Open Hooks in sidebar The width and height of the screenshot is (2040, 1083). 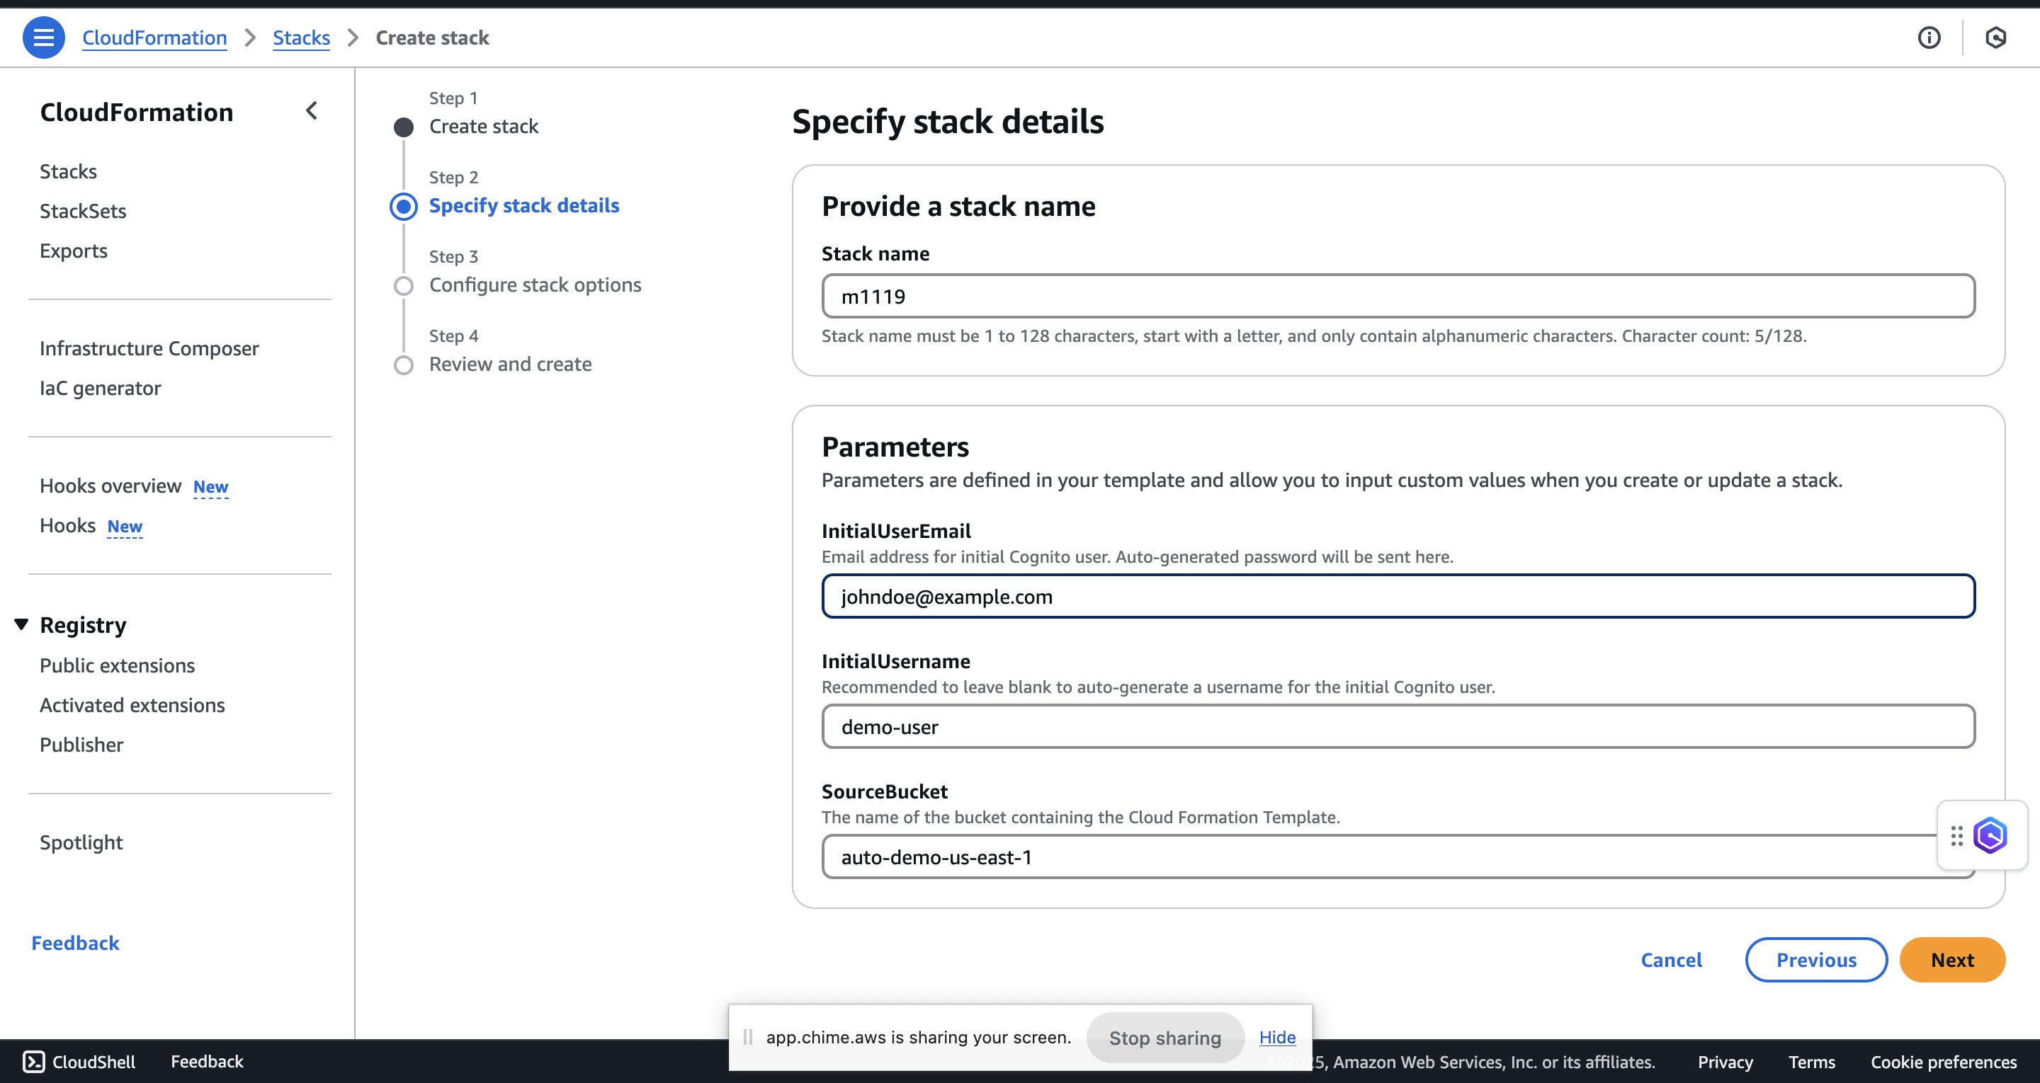(67, 525)
